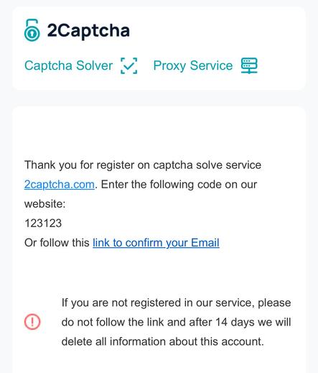The width and height of the screenshot is (318, 373).
Task: Click the 2Captcha padlock logo icon
Action: pos(32,30)
